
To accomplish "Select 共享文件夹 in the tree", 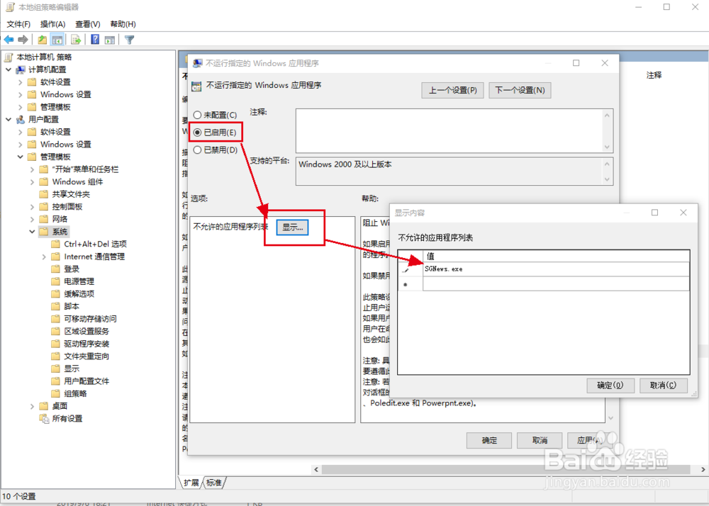I will click(x=71, y=194).
